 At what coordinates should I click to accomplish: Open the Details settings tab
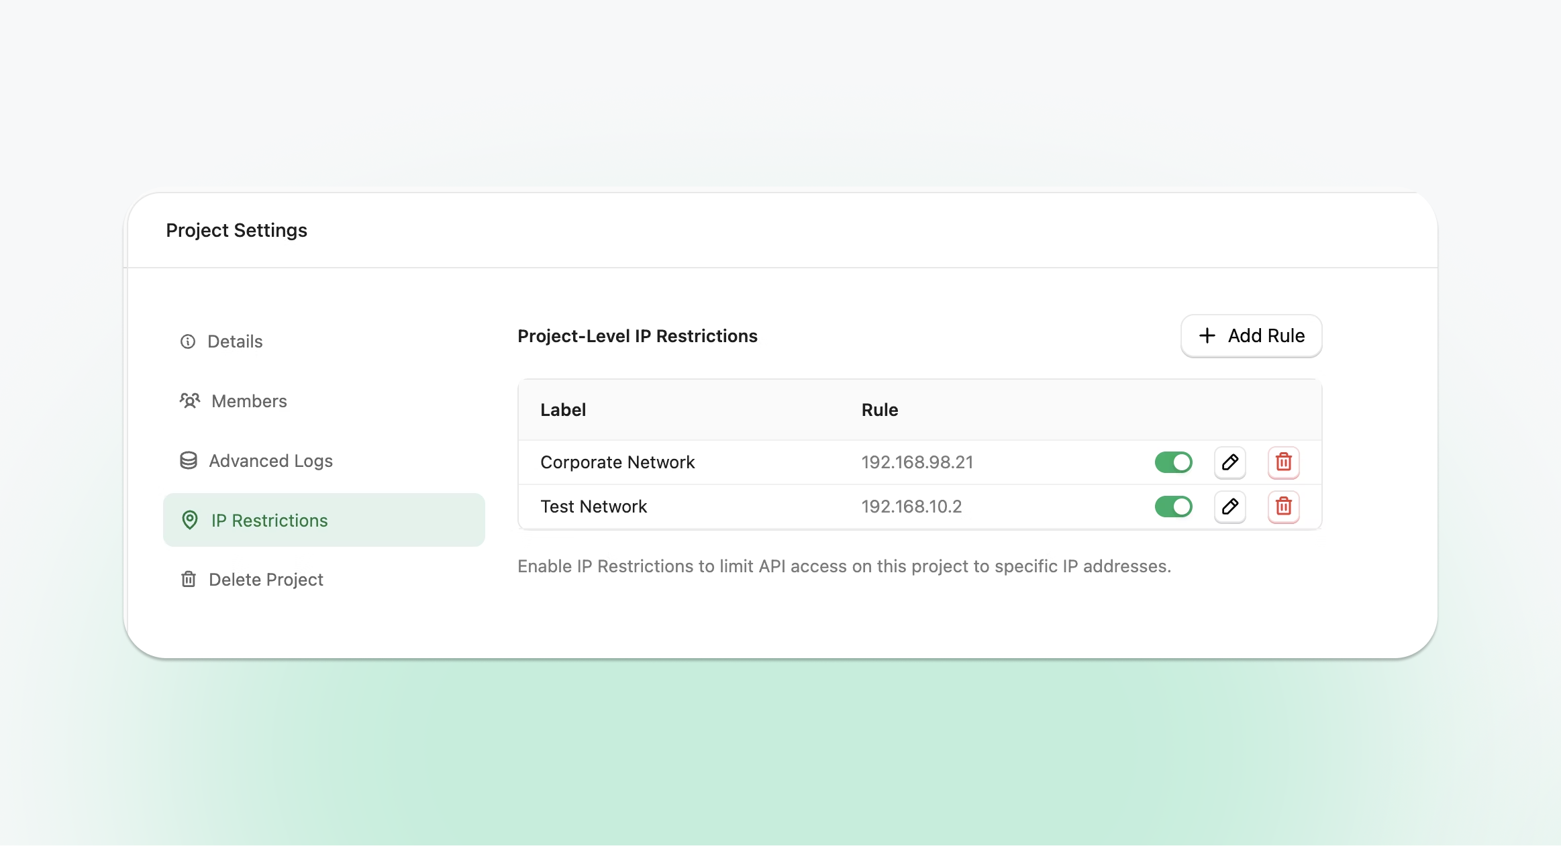[235, 341]
